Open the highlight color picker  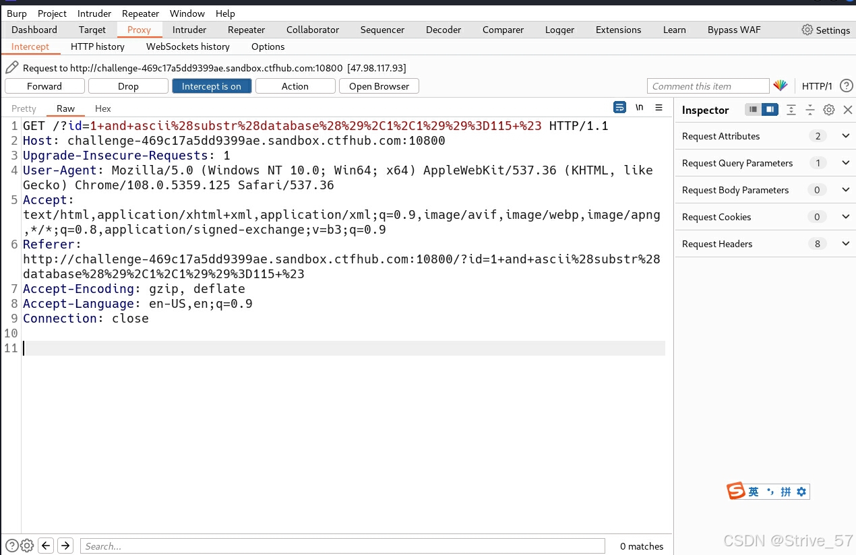point(781,86)
